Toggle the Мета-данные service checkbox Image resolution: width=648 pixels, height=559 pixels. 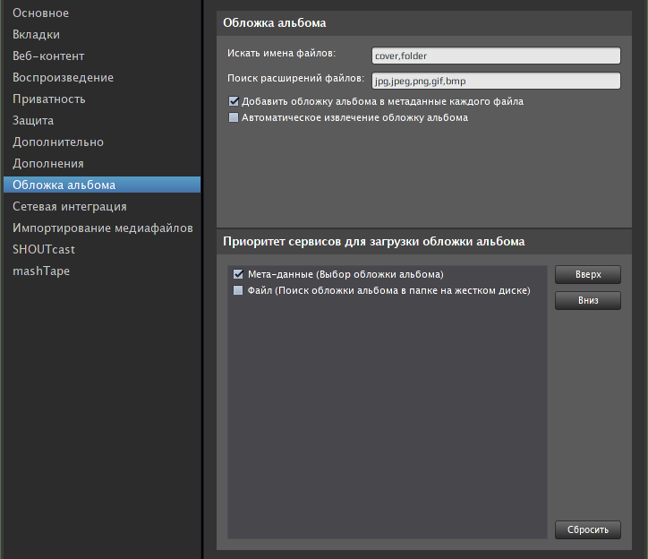[x=238, y=274]
